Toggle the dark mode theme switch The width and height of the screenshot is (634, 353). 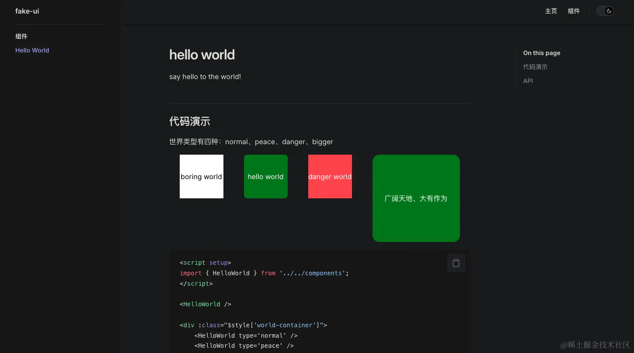pos(605,11)
